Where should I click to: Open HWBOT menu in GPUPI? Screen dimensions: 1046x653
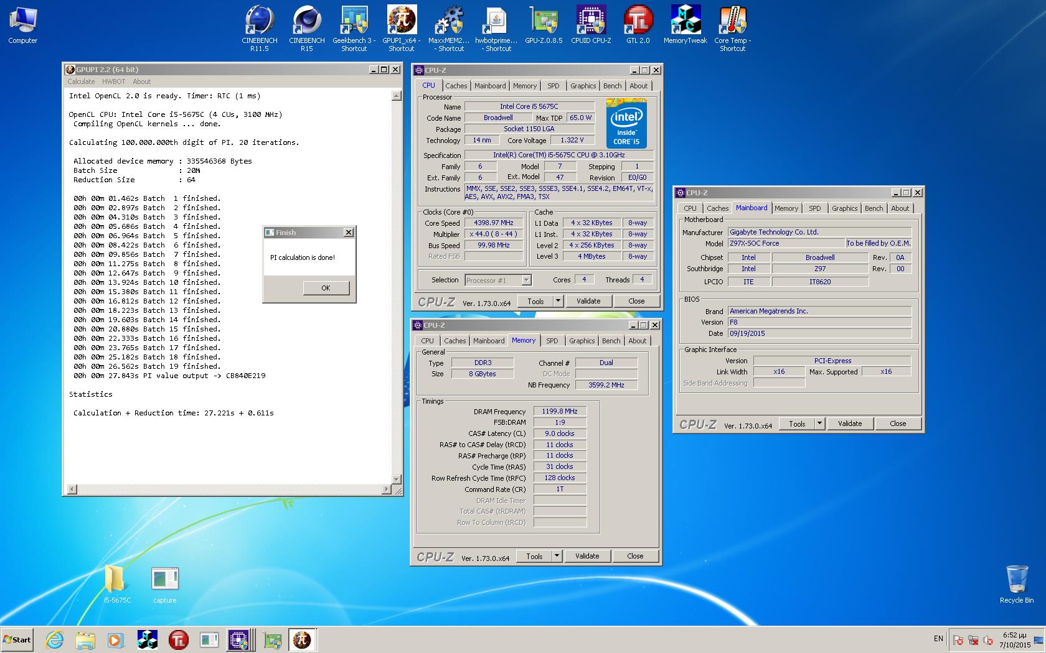[113, 81]
